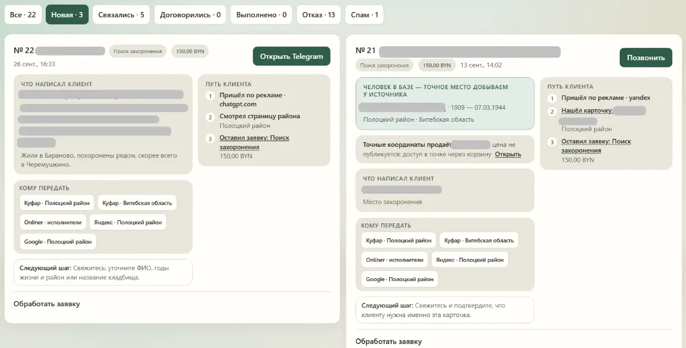This screenshot has width=686, height=348.
Task: Switch to the "Новая · 3" tab
Action: click(x=67, y=15)
